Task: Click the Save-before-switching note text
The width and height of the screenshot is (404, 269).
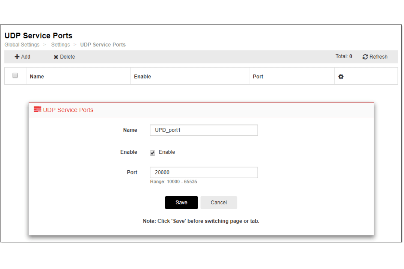Action: tap(201, 221)
